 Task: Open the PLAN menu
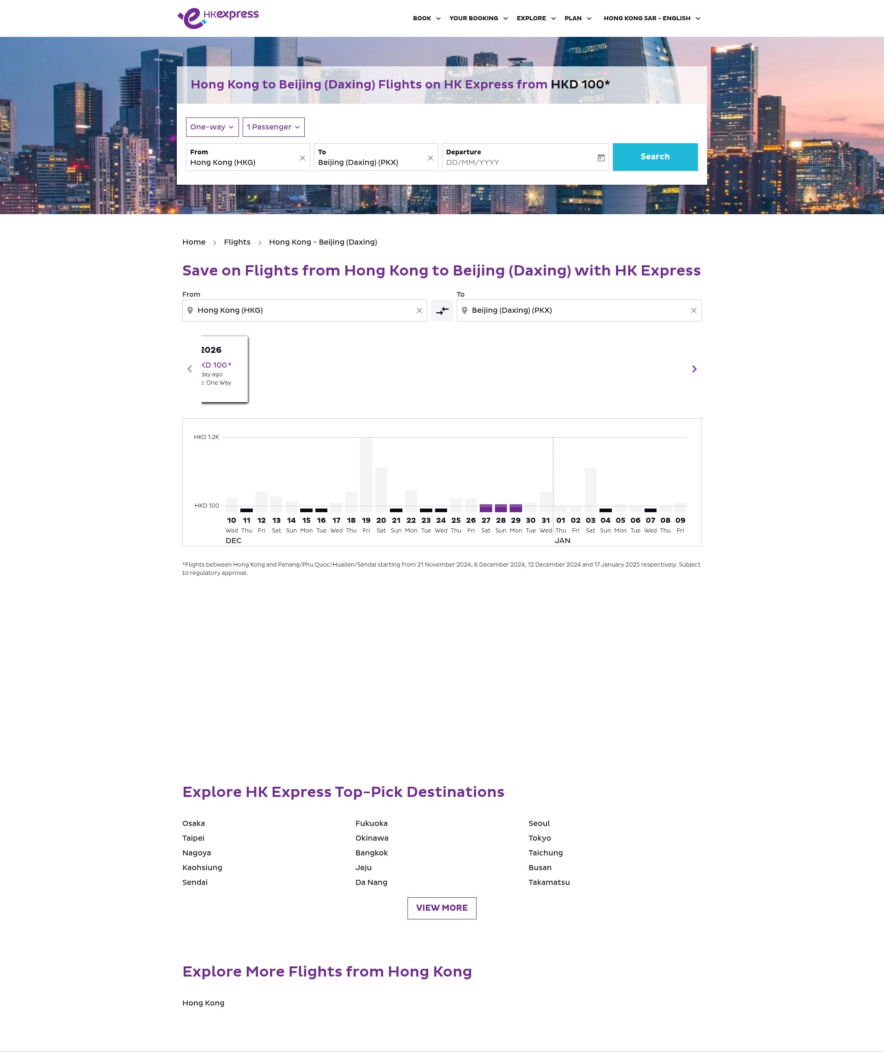click(x=578, y=18)
